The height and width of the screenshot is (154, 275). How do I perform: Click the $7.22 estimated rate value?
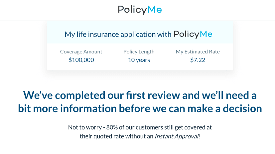198,60
